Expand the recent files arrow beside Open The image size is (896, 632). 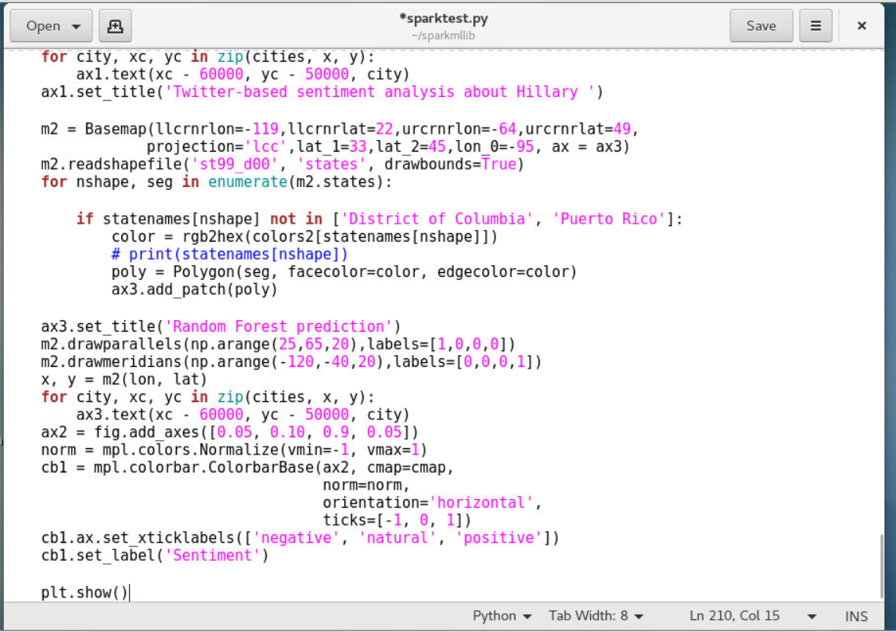76,27
